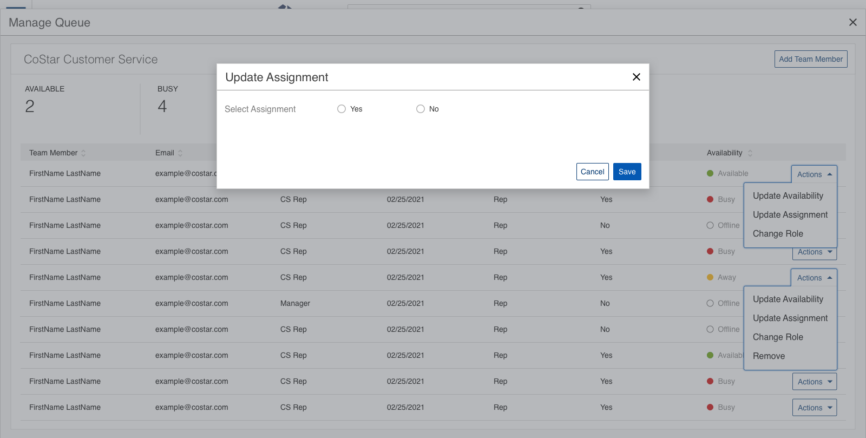Select the Yes assignment radio button

tap(342, 109)
